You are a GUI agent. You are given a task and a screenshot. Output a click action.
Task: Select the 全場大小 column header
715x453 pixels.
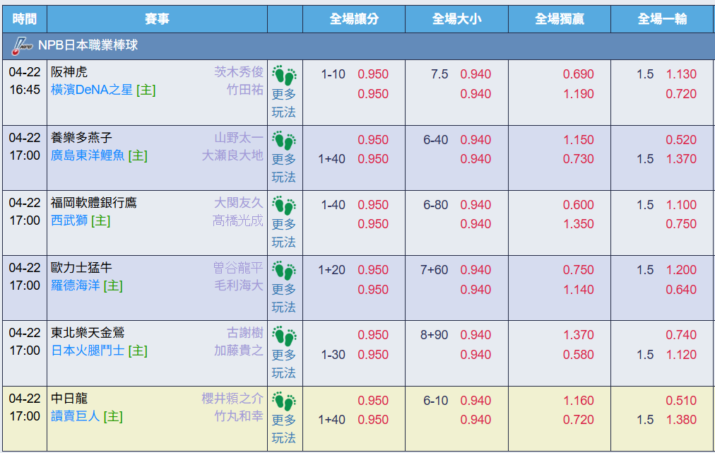tap(456, 19)
